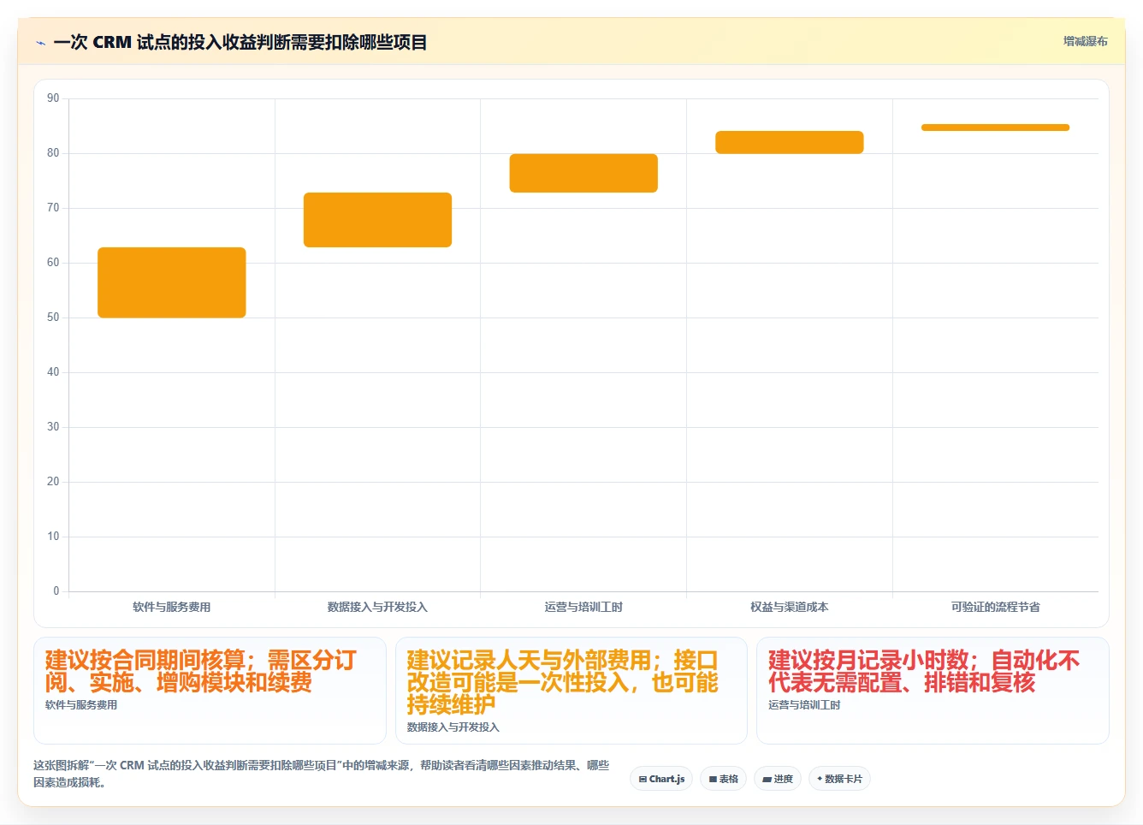Select the 软件与服务费用 waterfall bar
Screen dimensions: 1143x825
172,282
